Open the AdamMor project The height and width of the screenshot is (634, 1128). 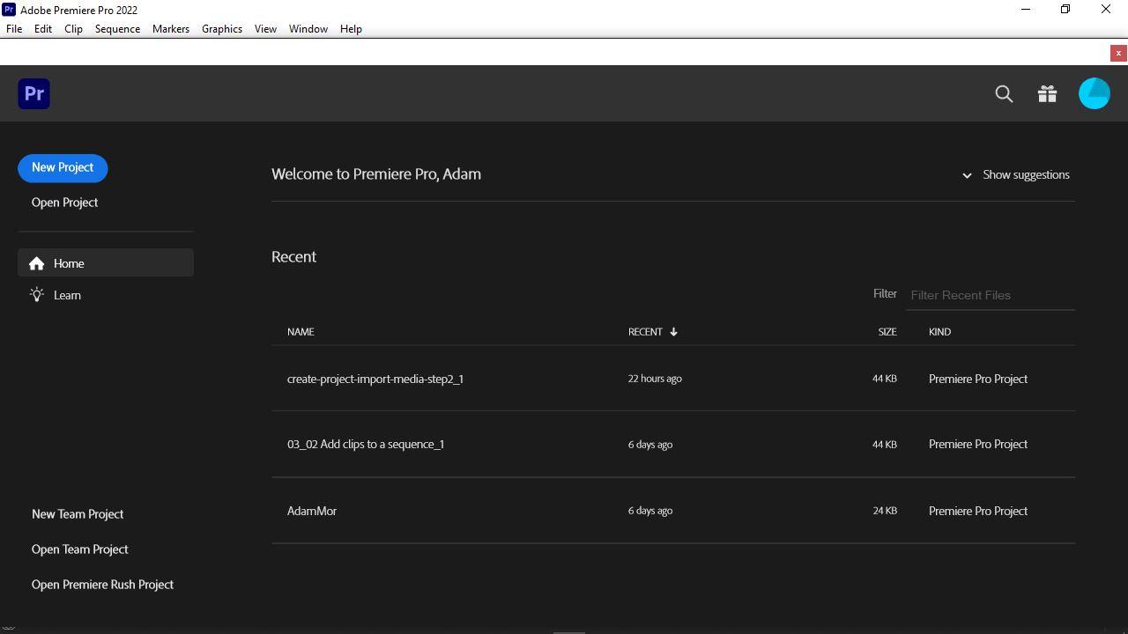coord(312,511)
